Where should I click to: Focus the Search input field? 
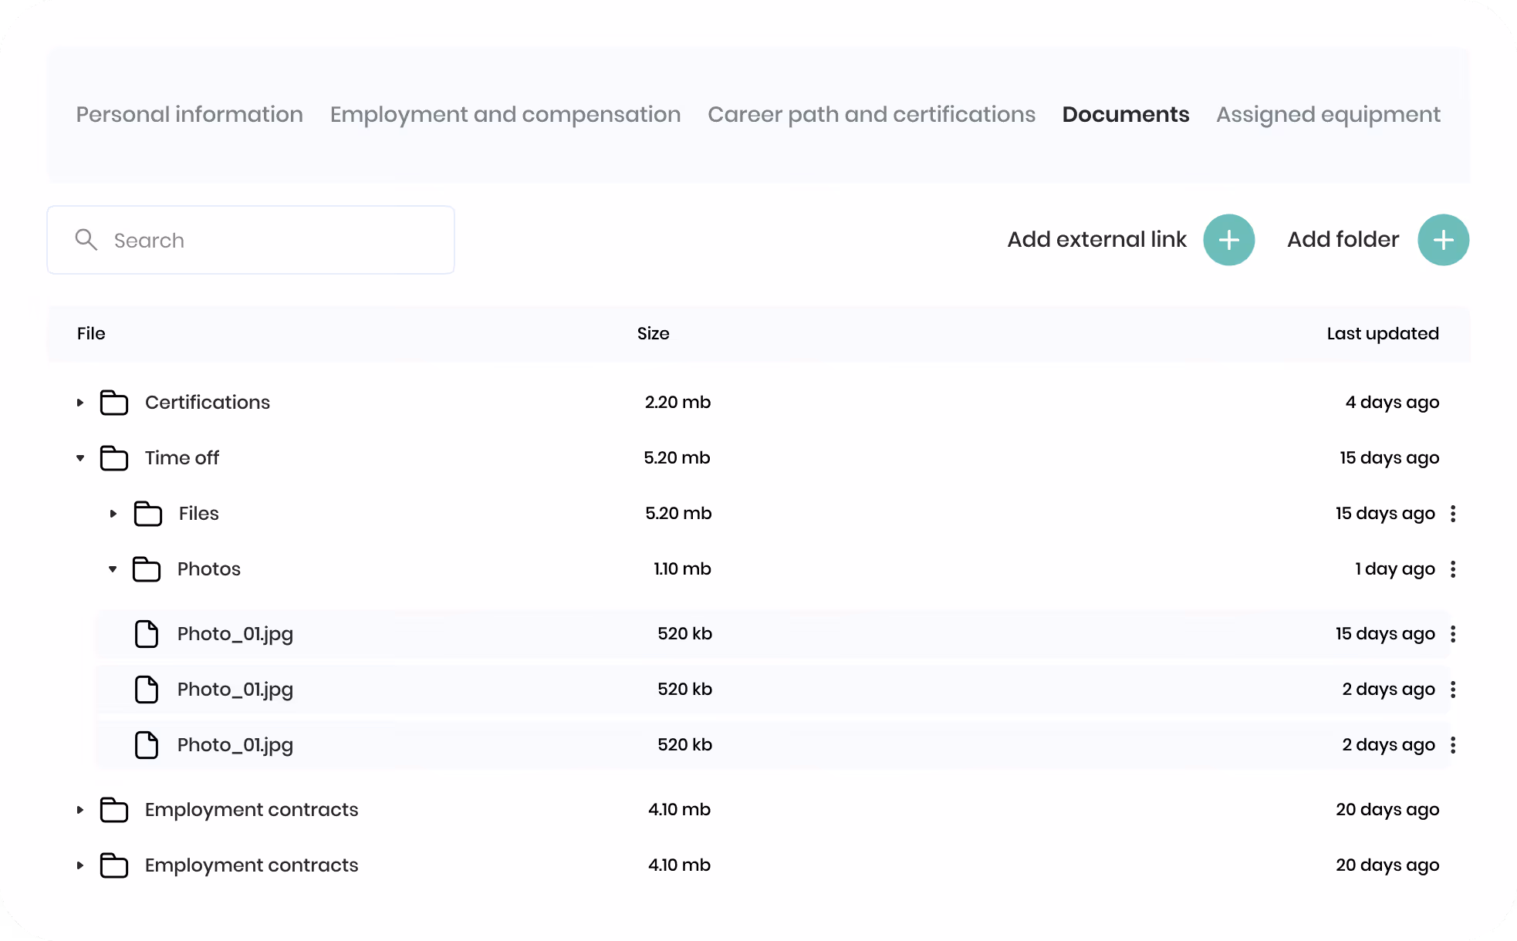251,240
